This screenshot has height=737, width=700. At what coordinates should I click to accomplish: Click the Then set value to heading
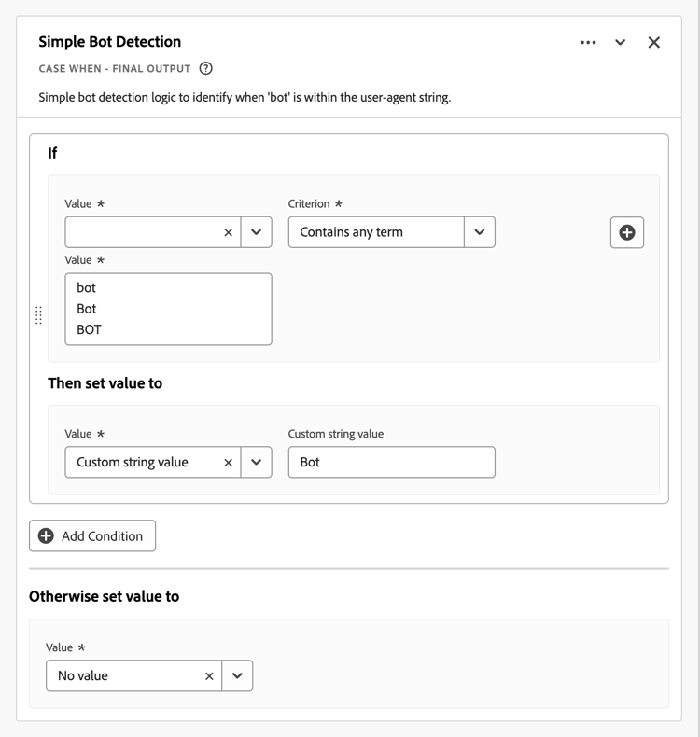(105, 383)
